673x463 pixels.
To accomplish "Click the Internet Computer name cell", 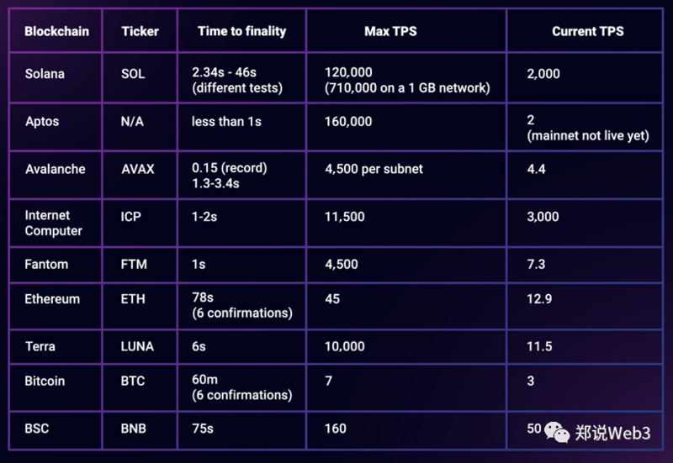I will click(56, 223).
